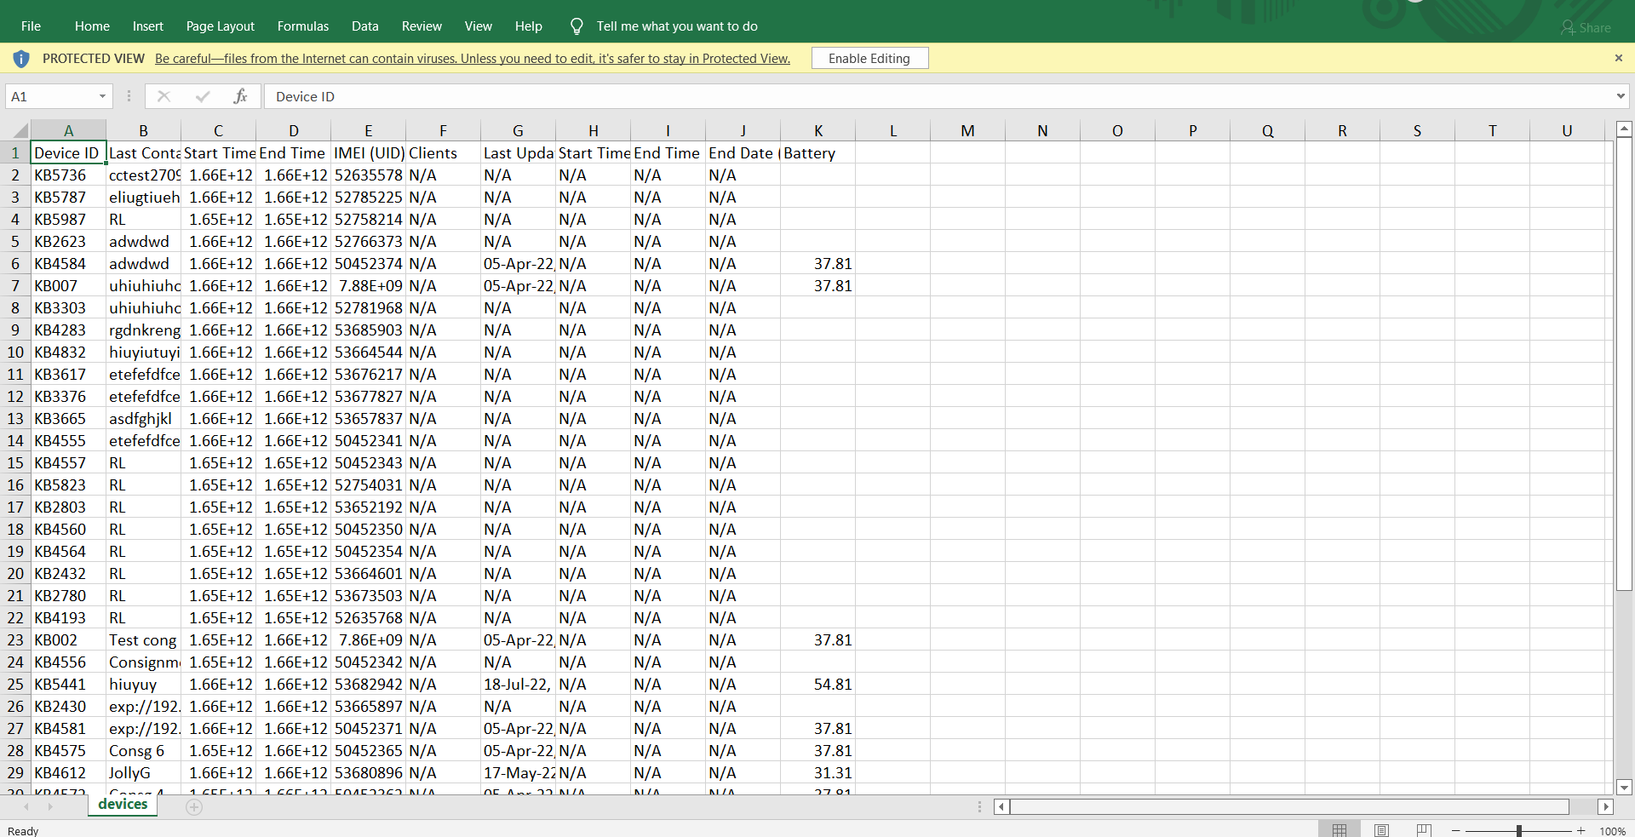1635x837 pixels.
Task: Click the cell with cctest2709 contact
Action: (143, 175)
